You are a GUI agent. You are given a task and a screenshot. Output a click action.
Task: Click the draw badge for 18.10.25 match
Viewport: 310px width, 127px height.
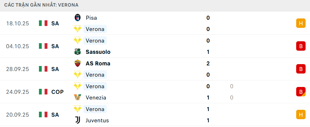coord(301,23)
